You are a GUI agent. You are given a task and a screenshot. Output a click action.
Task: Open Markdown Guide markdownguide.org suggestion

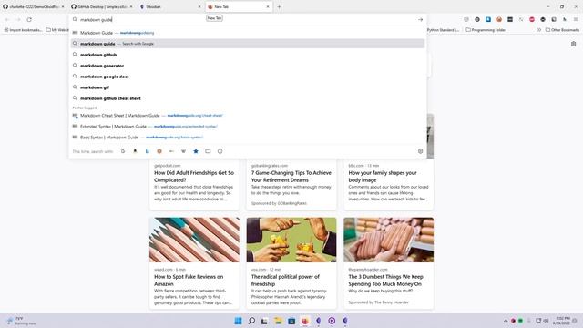click(248, 33)
